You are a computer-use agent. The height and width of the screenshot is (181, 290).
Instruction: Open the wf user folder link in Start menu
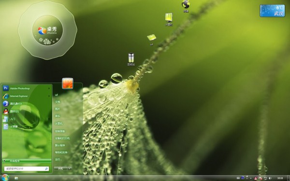coord(57,95)
